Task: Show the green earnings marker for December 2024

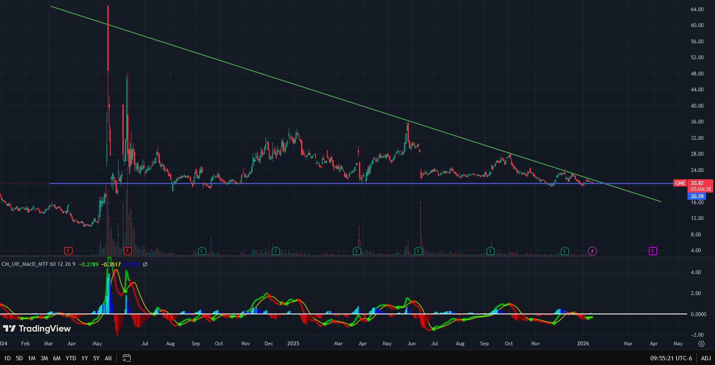Action: tap(276, 251)
